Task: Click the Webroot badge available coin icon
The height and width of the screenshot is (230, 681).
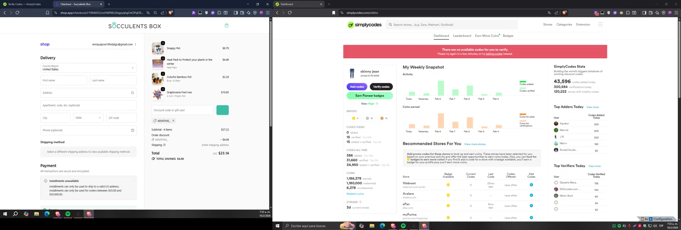Action: point(448,185)
